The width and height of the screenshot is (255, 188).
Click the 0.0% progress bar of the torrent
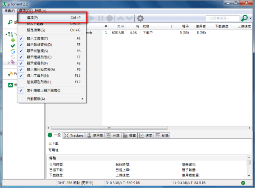(x=133, y=33)
